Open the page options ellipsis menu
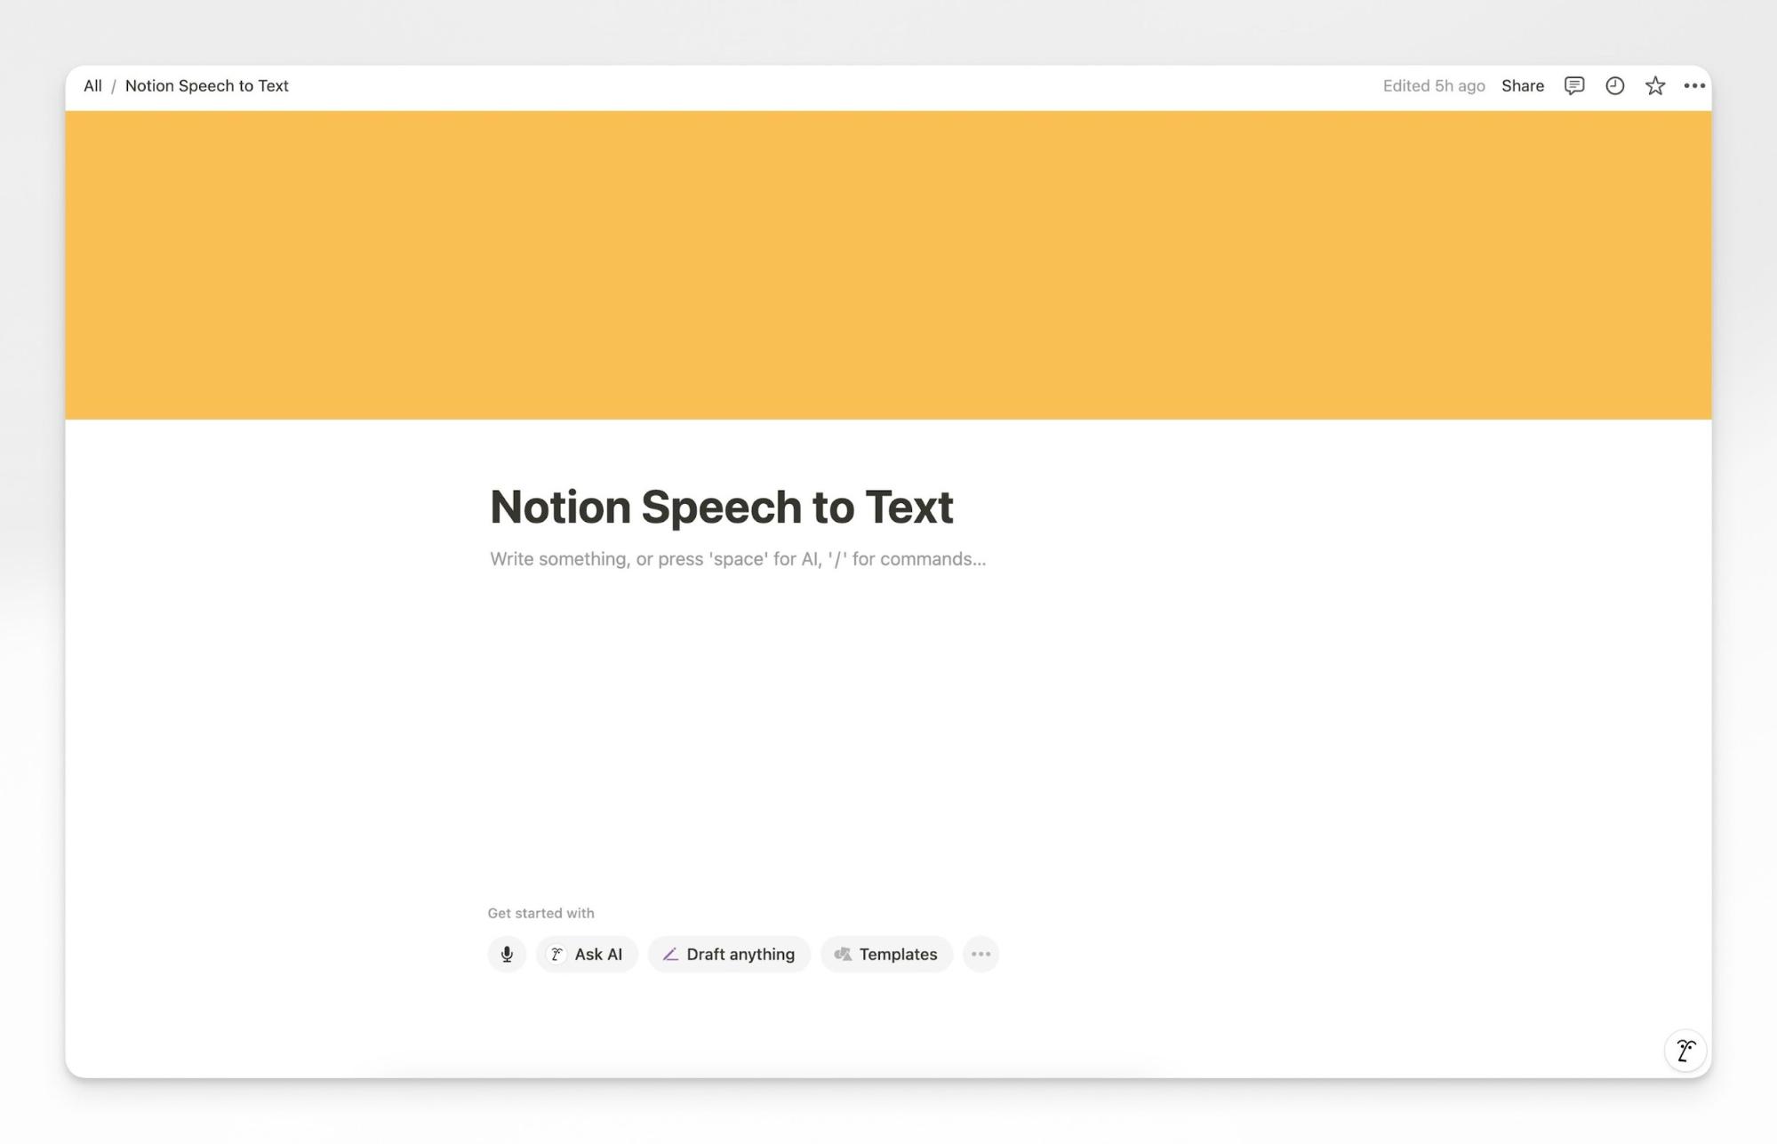Image resolution: width=1777 pixels, height=1144 pixels. click(x=1694, y=85)
